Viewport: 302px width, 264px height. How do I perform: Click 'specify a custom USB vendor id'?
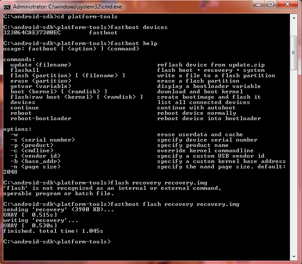tap(211, 156)
